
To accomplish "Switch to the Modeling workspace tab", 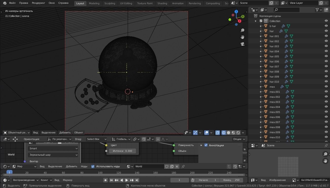I will (x=94, y=3).
